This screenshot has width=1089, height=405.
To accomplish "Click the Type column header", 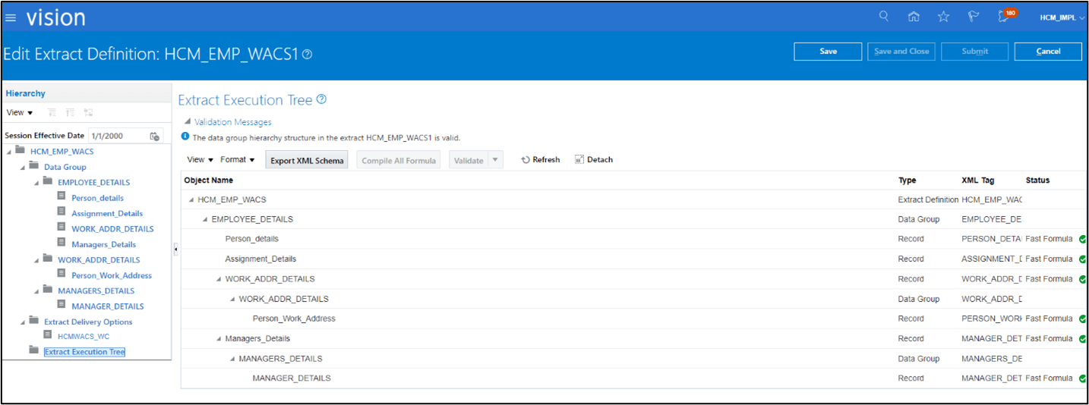I will 907,181.
